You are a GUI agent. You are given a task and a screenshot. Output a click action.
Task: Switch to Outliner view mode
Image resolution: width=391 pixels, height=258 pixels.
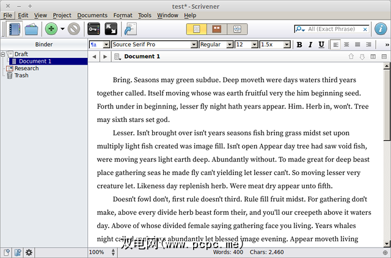point(237,29)
